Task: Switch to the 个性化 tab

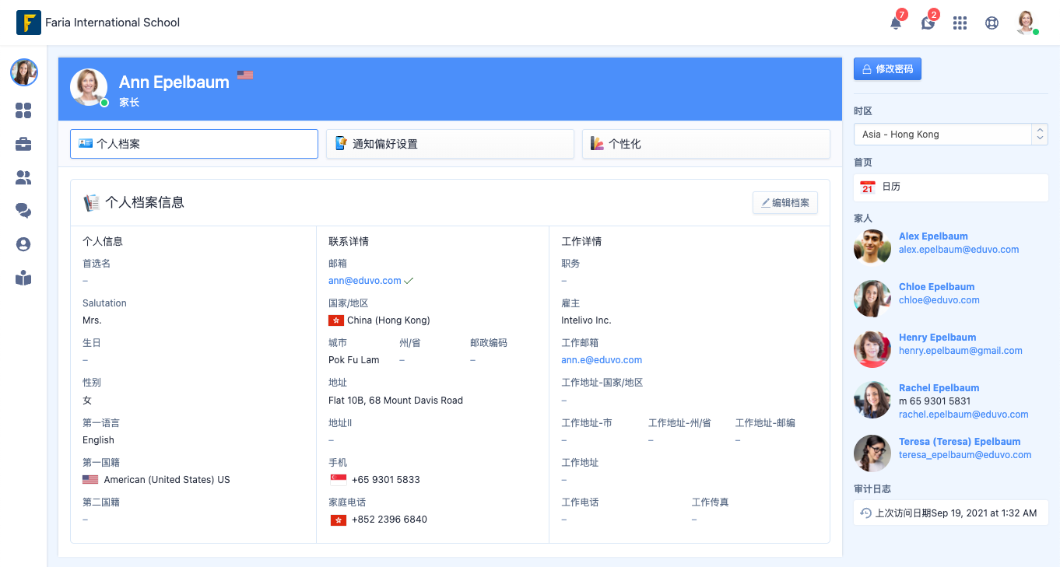Action: [x=706, y=144]
